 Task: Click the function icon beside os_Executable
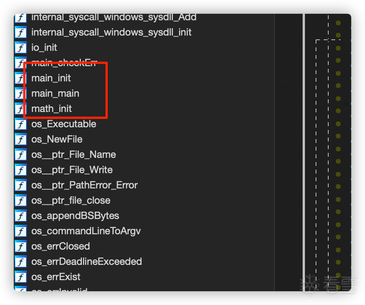point(20,124)
